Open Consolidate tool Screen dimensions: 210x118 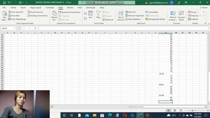[152, 12]
